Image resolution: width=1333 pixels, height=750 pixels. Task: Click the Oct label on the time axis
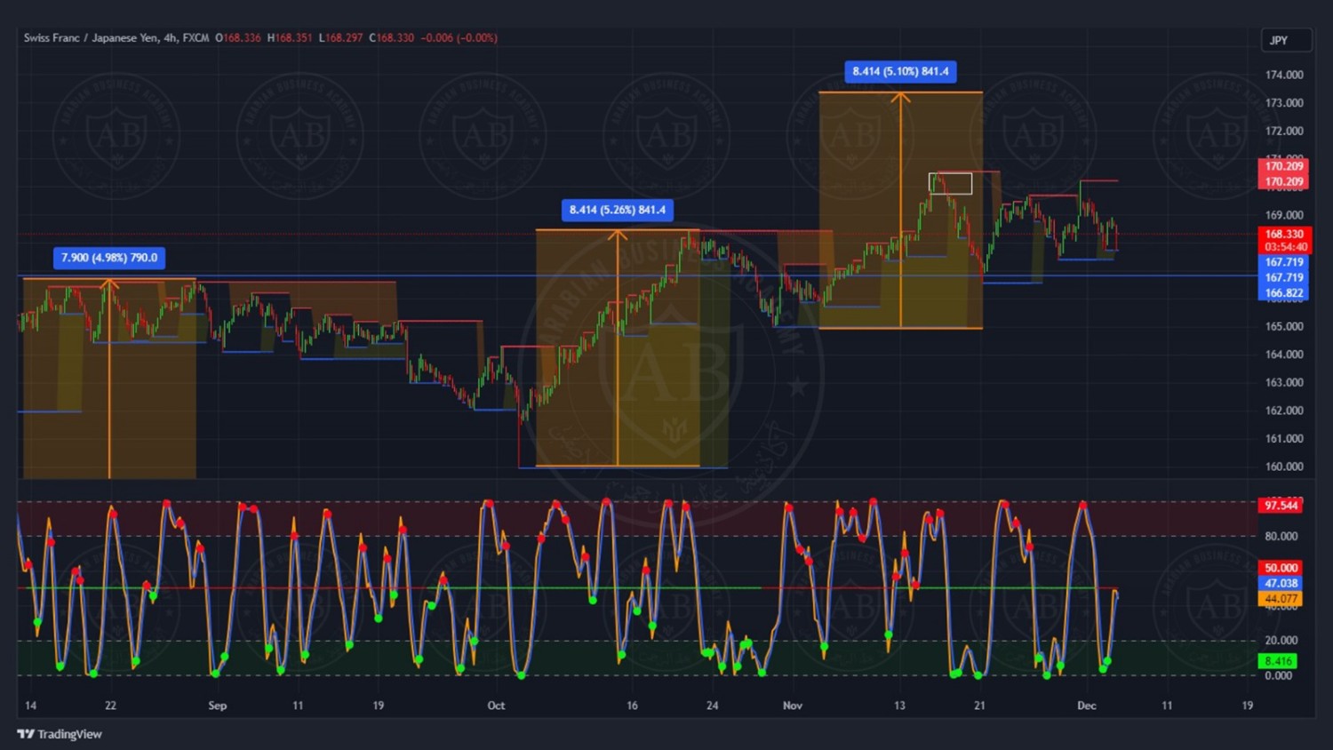click(496, 706)
